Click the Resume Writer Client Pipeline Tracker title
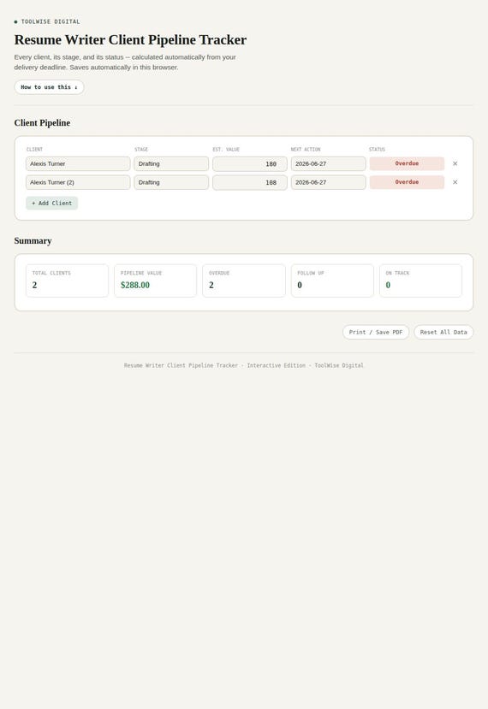 130,40
